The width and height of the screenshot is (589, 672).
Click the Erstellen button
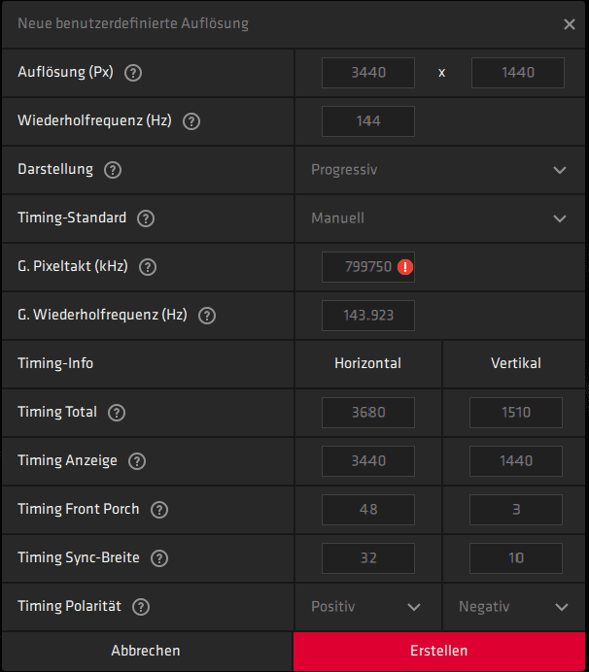(439, 651)
